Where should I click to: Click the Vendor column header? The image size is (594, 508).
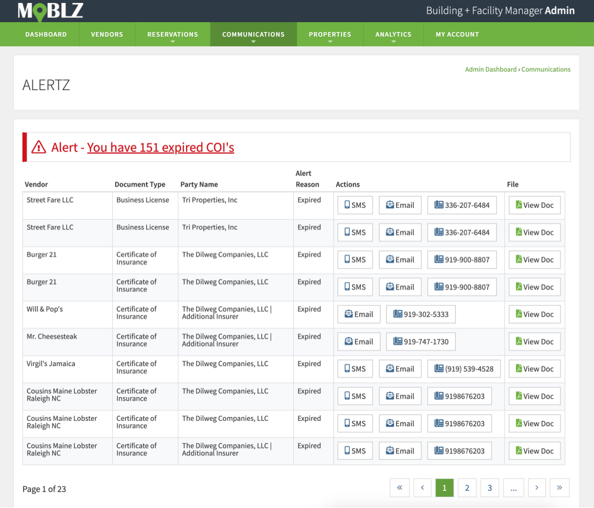[x=36, y=184]
